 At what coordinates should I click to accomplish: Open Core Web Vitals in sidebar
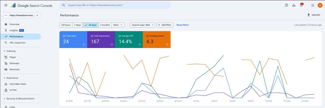[18, 84]
